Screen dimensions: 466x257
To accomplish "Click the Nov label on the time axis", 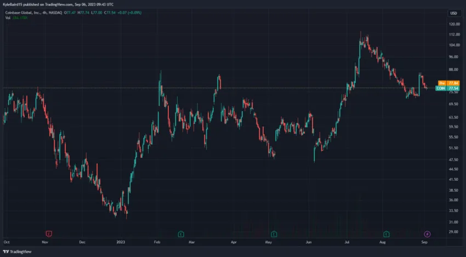I will 45,242.
